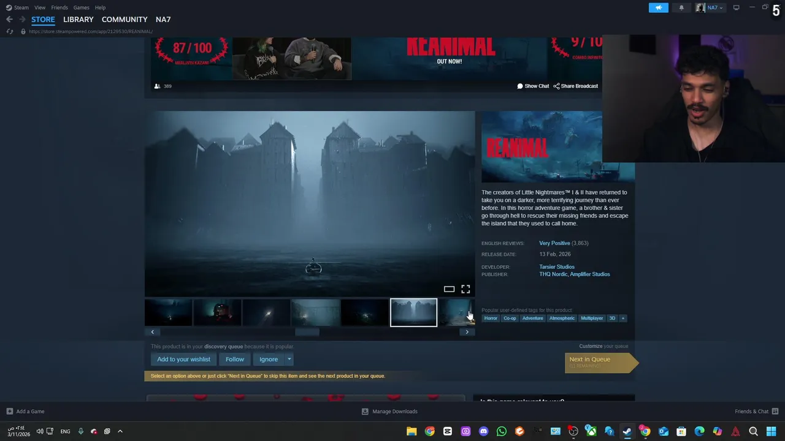Click the Add a Game plus icon
Viewport: 785px width, 441px height.
[10, 412]
